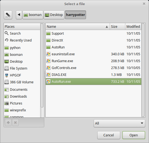
Task: Select File System in Places
Action: point(22,68)
